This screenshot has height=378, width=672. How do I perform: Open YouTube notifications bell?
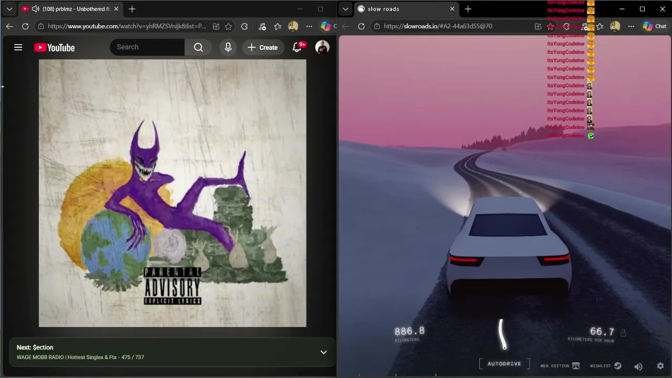click(x=297, y=47)
